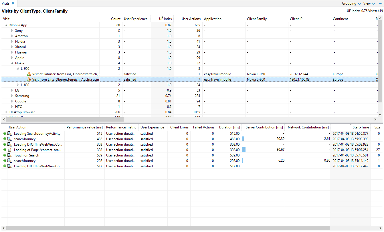Click the horizontal scrollbar of user actions table
This screenshot has width=384, height=232.
point(168,228)
